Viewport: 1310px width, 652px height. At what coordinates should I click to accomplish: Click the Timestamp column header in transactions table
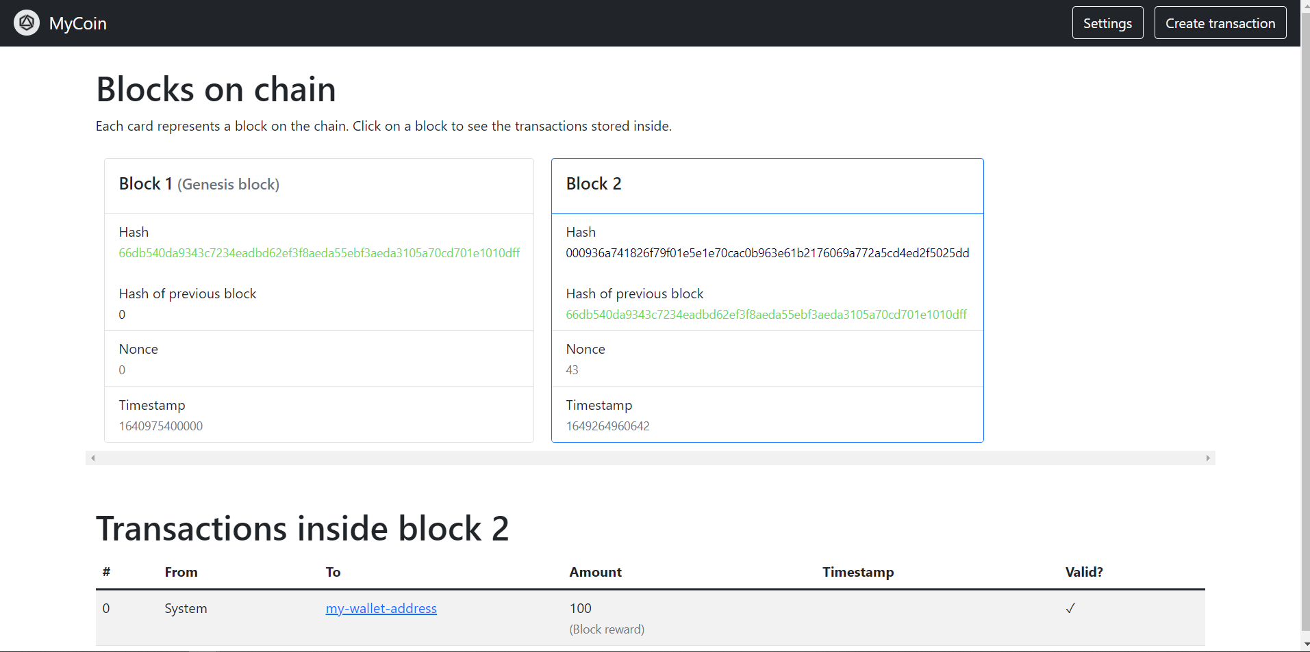point(858,572)
